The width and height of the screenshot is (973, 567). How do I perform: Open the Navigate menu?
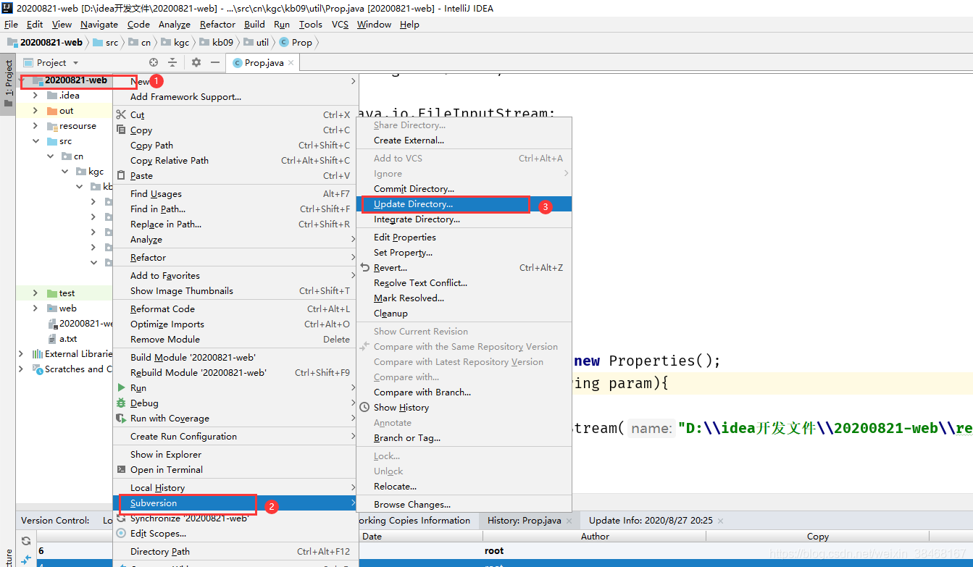99,24
